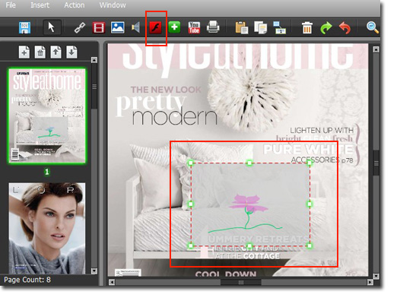Move page down in thumbnail panel
The height and width of the screenshot is (304, 400).
pos(71,52)
